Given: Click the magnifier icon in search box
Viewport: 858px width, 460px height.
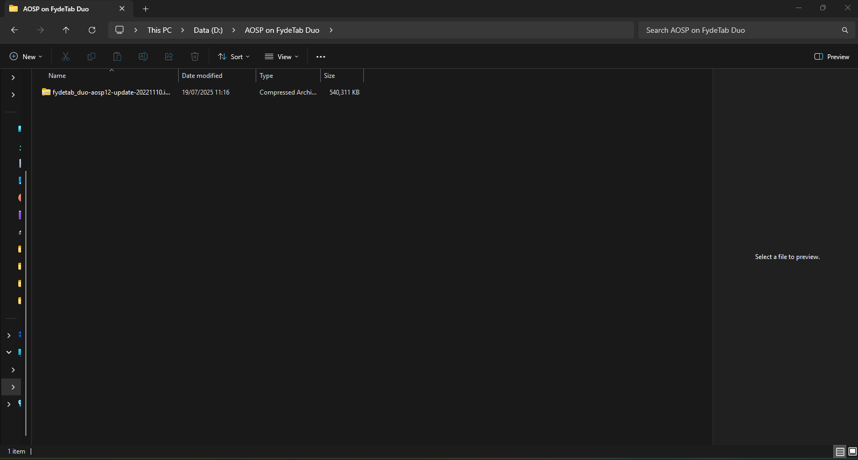Looking at the screenshot, I should 845,30.
